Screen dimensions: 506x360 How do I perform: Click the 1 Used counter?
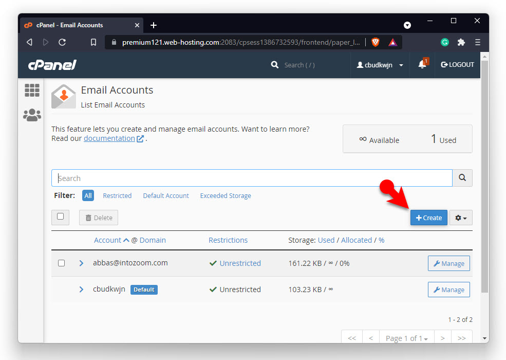click(x=444, y=139)
